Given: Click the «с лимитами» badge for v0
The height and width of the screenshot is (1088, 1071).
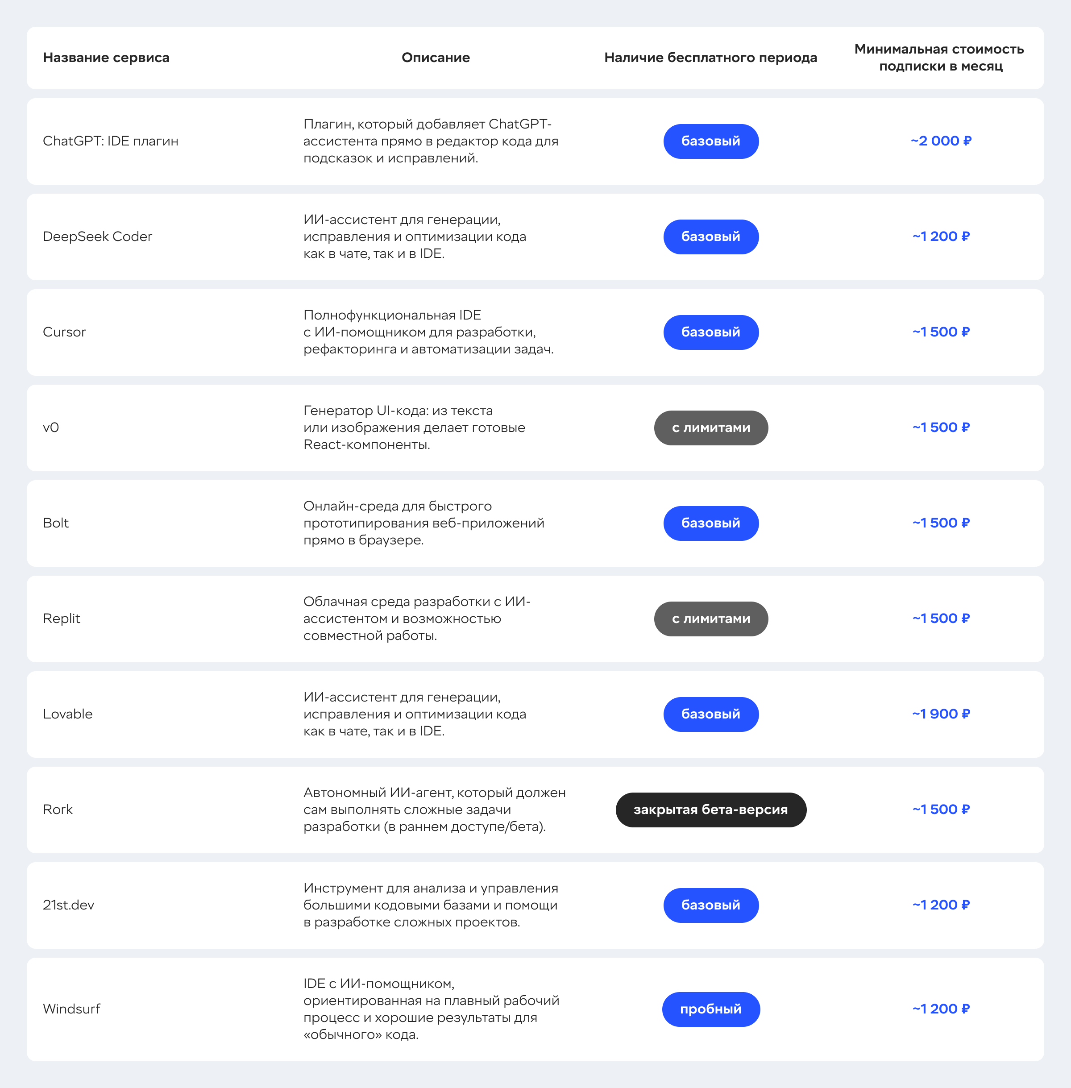Looking at the screenshot, I should click(x=710, y=428).
